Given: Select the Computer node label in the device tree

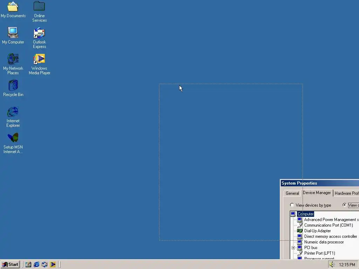Looking at the screenshot, I should pos(305,214).
